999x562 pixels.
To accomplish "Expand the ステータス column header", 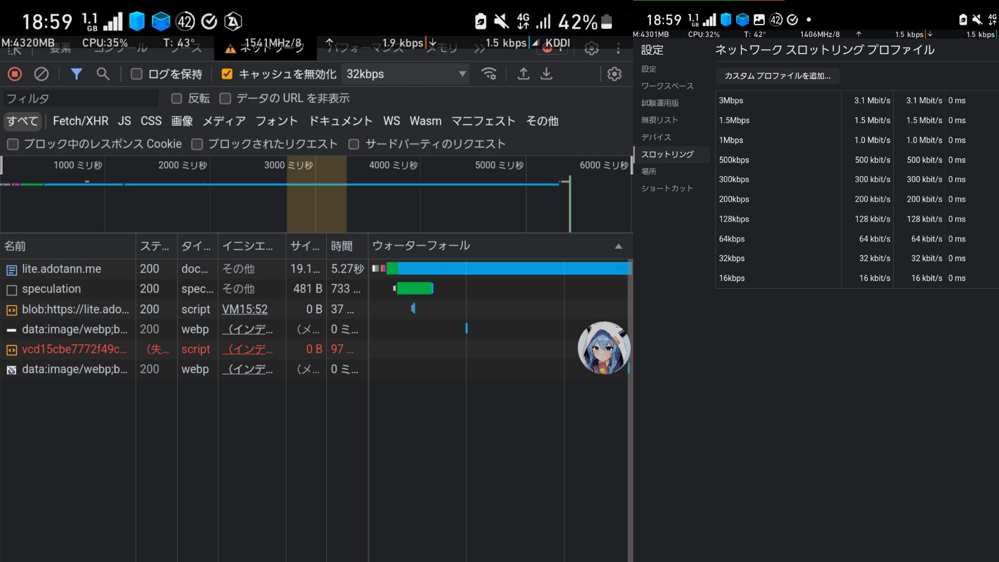I will point(155,246).
